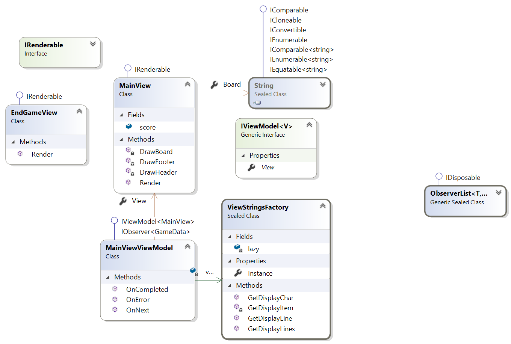This screenshot has height=344, width=511.
Task: Click the OnError method icon
Action: point(115,299)
